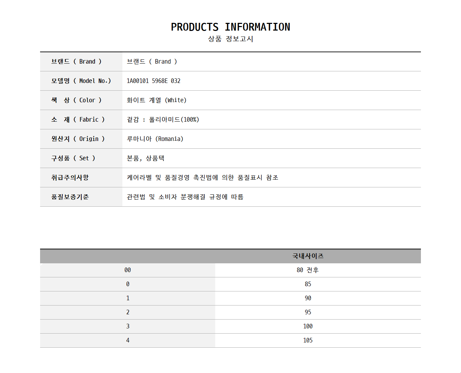Click the domestic size 105 cell
Image resolution: width=461 pixels, height=373 pixels.
click(x=308, y=340)
